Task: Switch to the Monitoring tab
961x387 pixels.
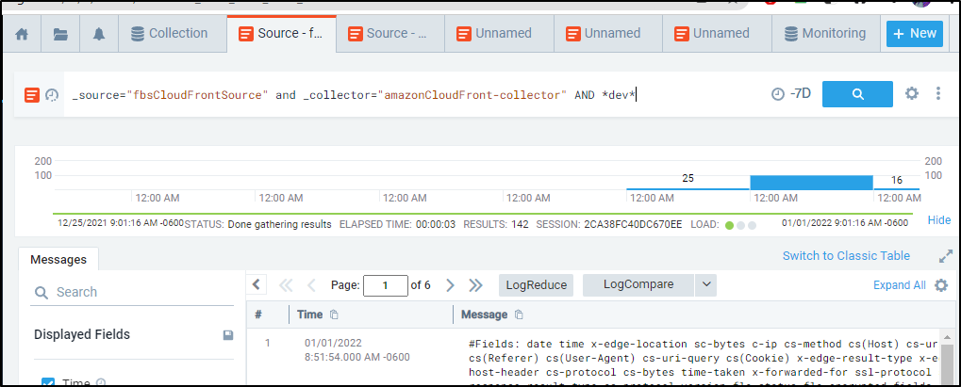Action: 826,34
